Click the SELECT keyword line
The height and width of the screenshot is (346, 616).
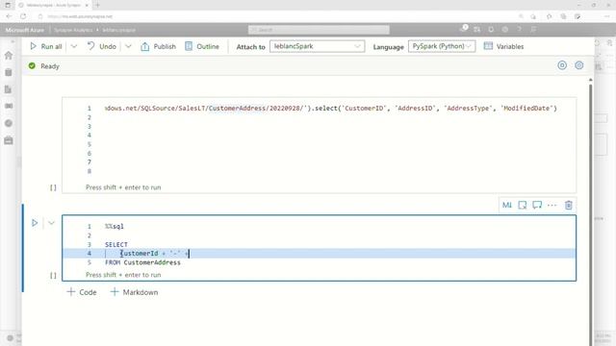116,244
